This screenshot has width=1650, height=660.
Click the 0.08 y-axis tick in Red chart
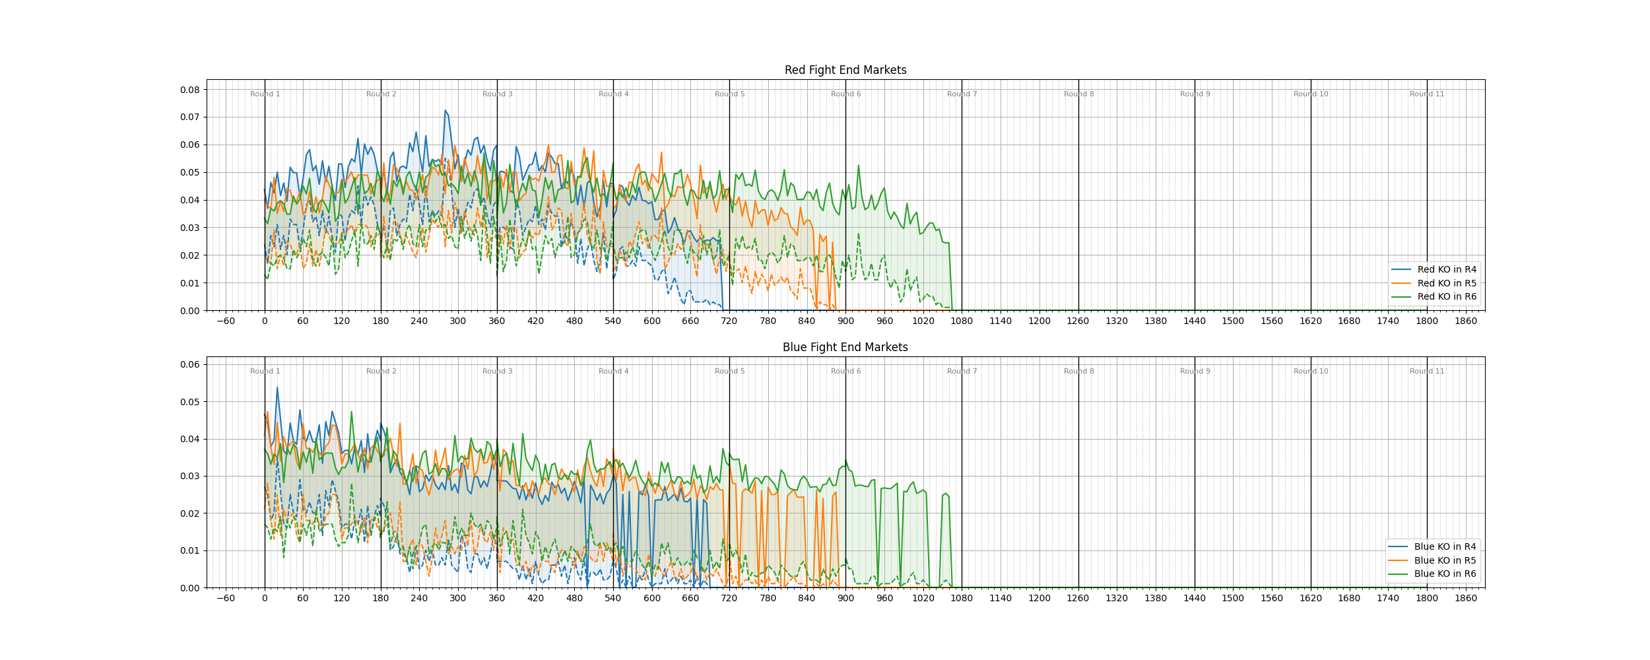[x=190, y=90]
